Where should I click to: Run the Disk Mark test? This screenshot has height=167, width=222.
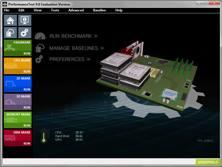pyautogui.click(x=27, y=143)
